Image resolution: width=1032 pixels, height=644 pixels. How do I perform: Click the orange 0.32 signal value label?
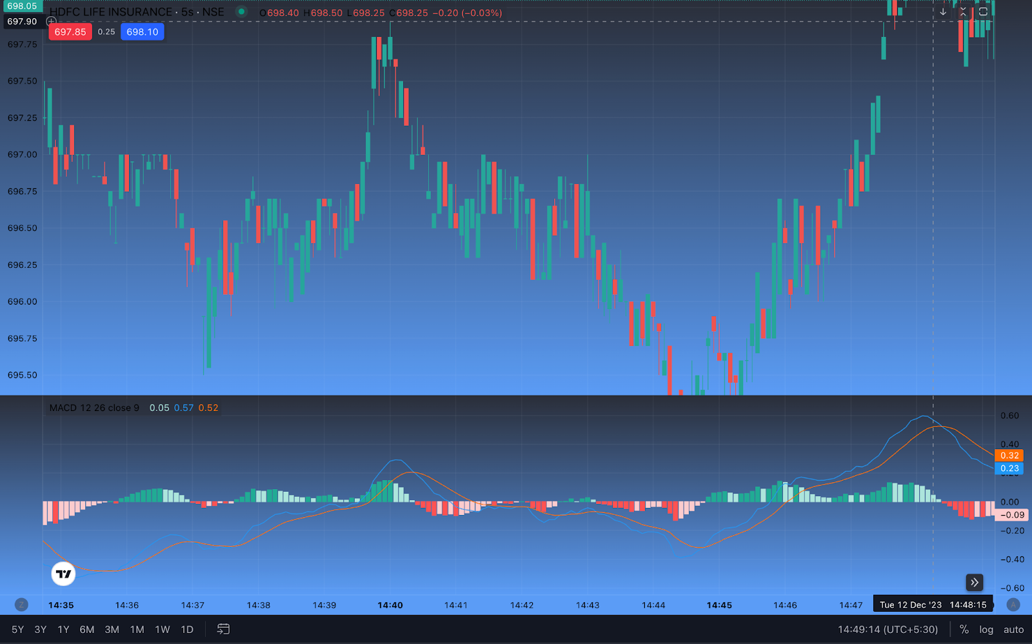point(1009,456)
